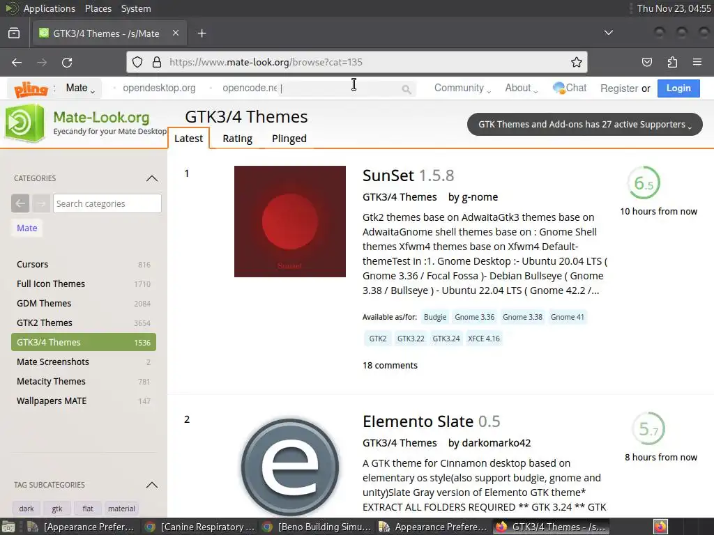This screenshot has height=535, width=714.
Task: Click the Search categories field
Action: [x=107, y=203]
